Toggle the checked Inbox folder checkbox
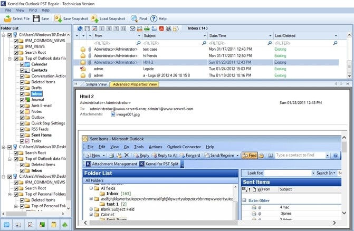 (22, 94)
